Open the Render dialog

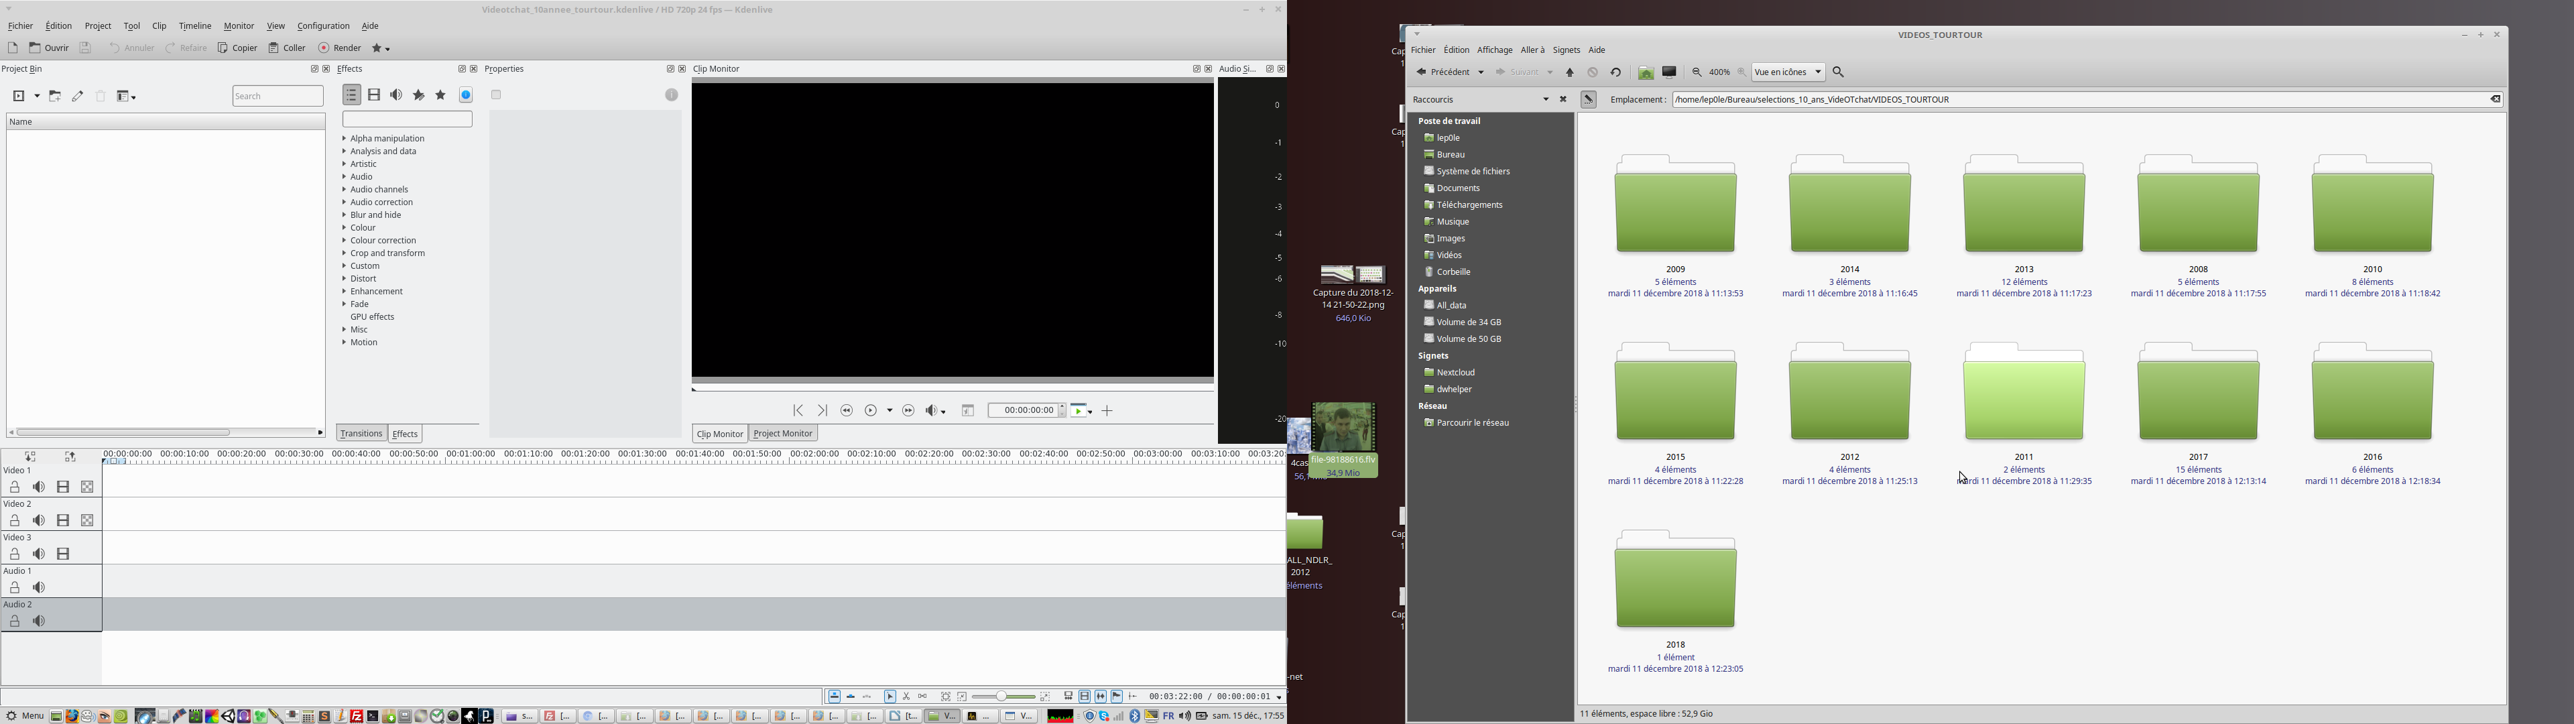[340, 48]
